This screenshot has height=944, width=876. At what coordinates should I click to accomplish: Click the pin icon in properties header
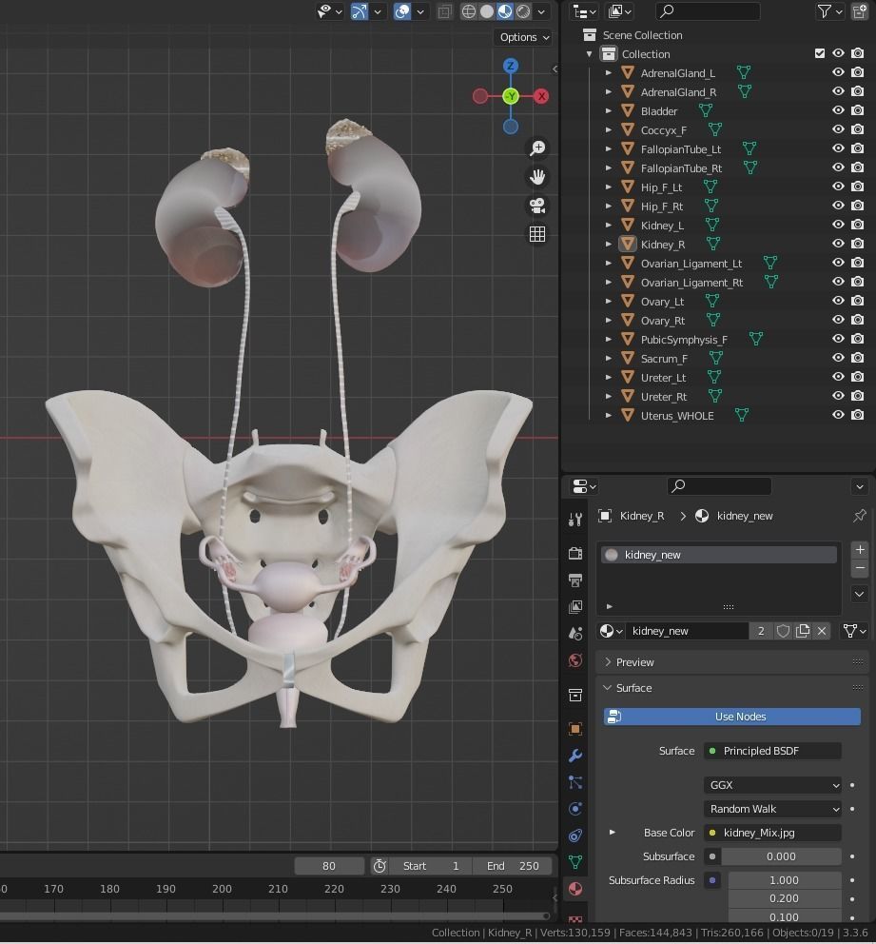coord(859,516)
